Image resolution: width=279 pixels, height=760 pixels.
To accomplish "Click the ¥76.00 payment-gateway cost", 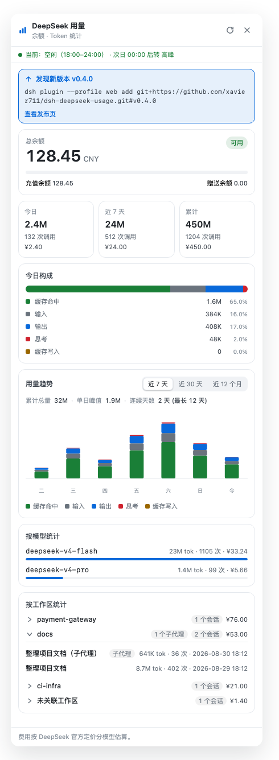I will pos(237,619).
